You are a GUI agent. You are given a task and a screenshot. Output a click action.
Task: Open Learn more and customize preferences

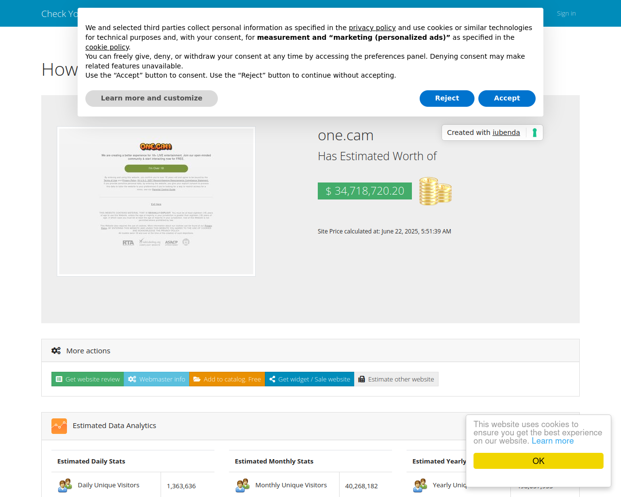coord(151,98)
